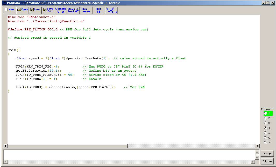Select Thread 7 radio button
The width and height of the screenshot is (276, 167).
coord(265,143)
